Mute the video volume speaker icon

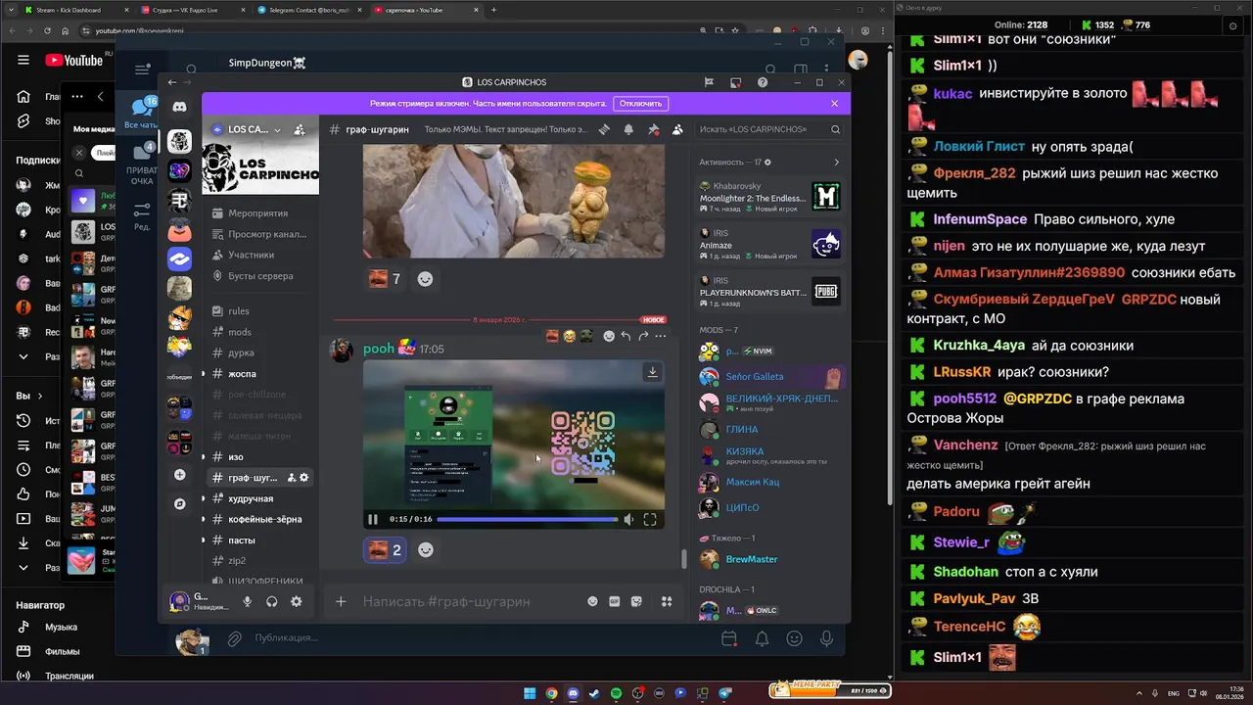point(628,519)
